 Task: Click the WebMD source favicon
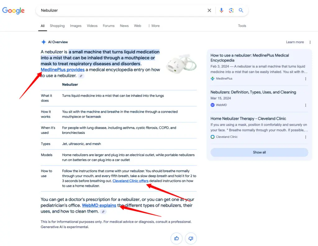(x=212, y=105)
